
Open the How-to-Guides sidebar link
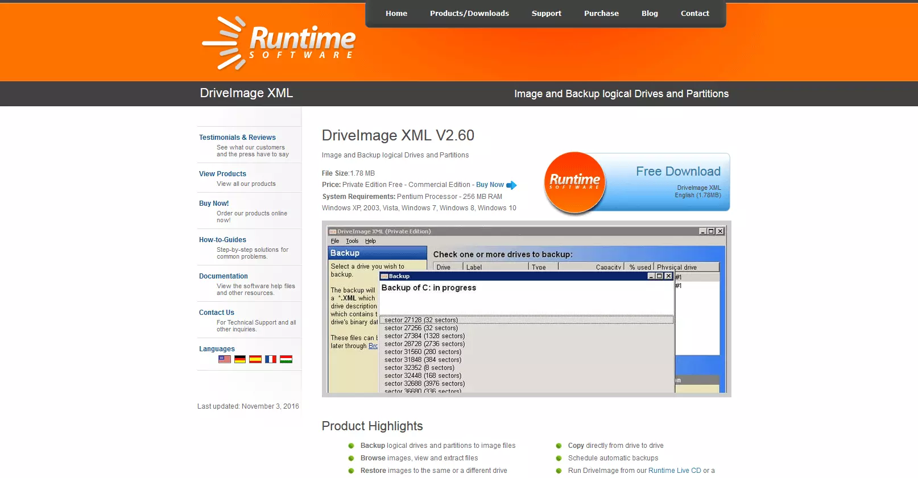tap(222, 240)
